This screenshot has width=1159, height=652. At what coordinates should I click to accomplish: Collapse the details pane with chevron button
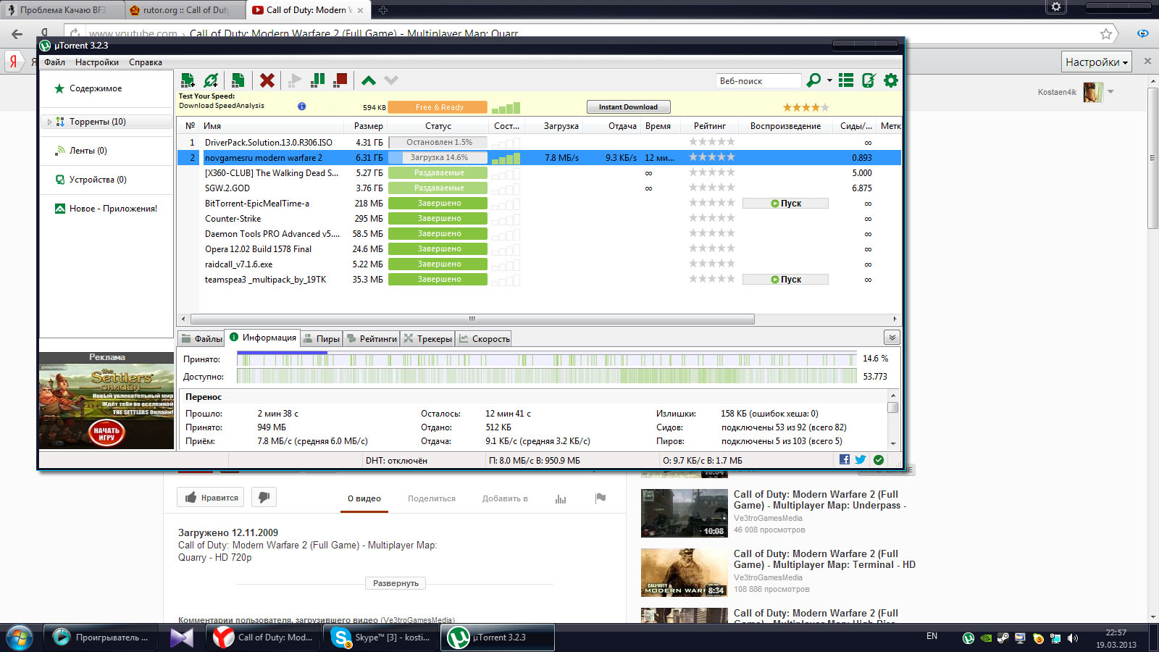pyautogui.click(x=892, y=338)
